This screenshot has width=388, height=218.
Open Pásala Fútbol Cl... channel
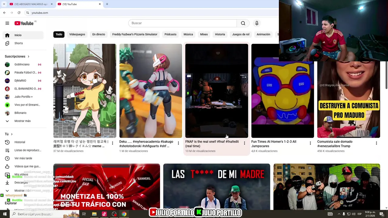[23, 73]
